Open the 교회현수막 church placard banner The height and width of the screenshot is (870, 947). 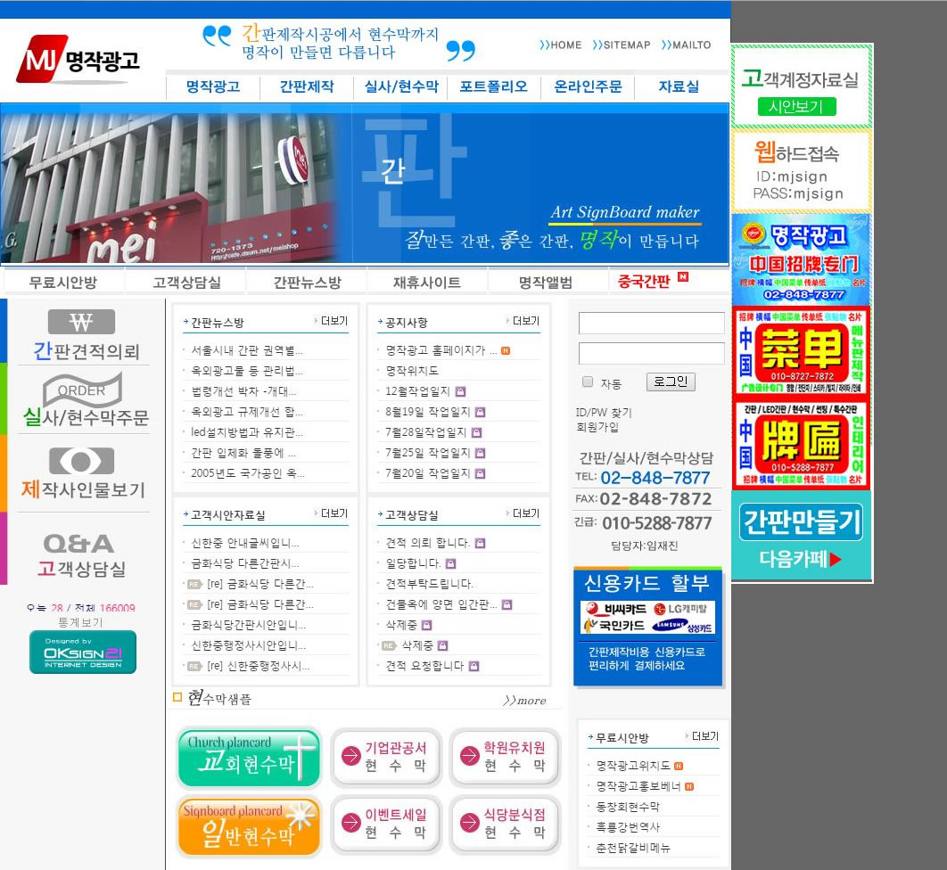point(249,759)
